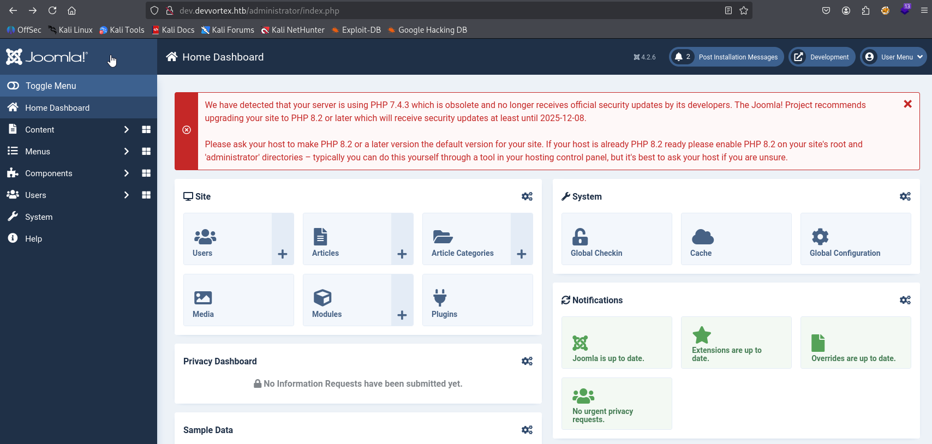The height and width of the screenshot is (444, 932).
Task: Click No urgent privacy requests tile
Action: [617, 404]
